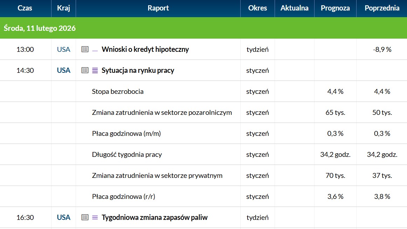Click USA country link in the 14:30 row
The image size is (407, 229).
click(63, 70)
